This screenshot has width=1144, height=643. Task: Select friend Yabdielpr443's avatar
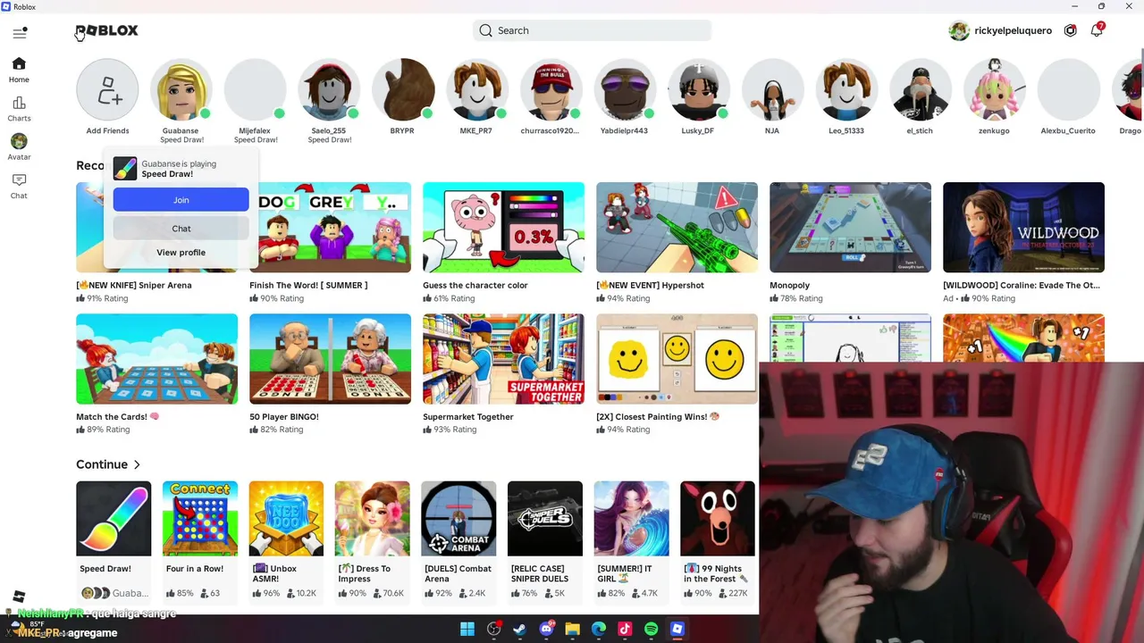[x=626, y=89]
